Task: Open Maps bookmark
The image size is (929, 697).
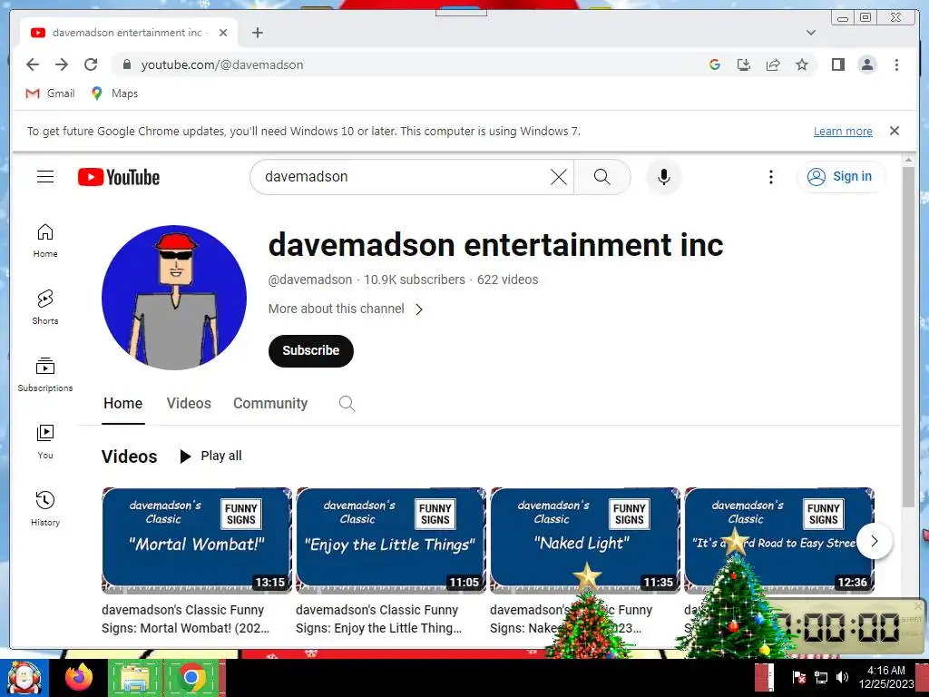Action: tap(115, 93)
